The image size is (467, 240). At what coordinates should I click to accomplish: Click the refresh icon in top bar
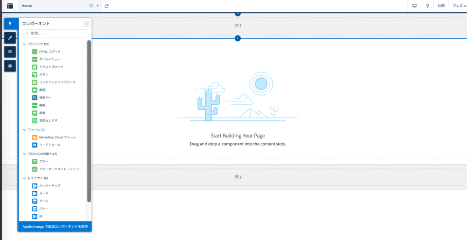pos(107,6)
